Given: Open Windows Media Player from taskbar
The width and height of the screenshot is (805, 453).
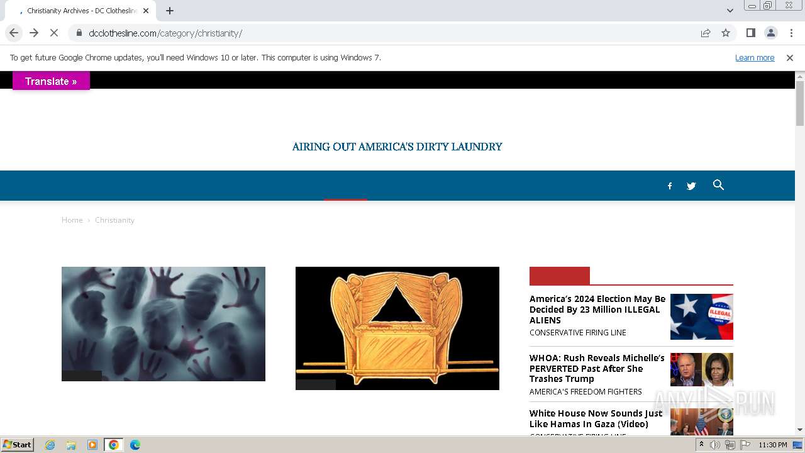Looking at the screenshot, I should click(92, 445).
